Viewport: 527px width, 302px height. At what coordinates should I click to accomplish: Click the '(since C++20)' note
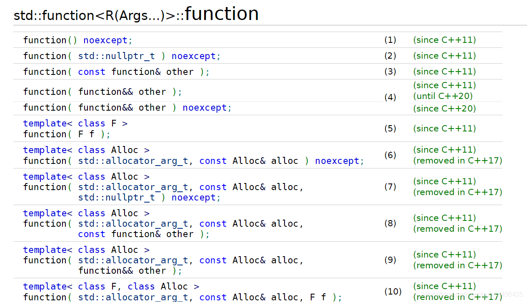click(x=445, y=109)
